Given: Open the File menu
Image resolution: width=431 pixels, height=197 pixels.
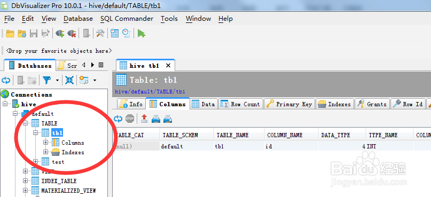Looking at the screenshot, I should pyautogui.click(x=9, y=19).
